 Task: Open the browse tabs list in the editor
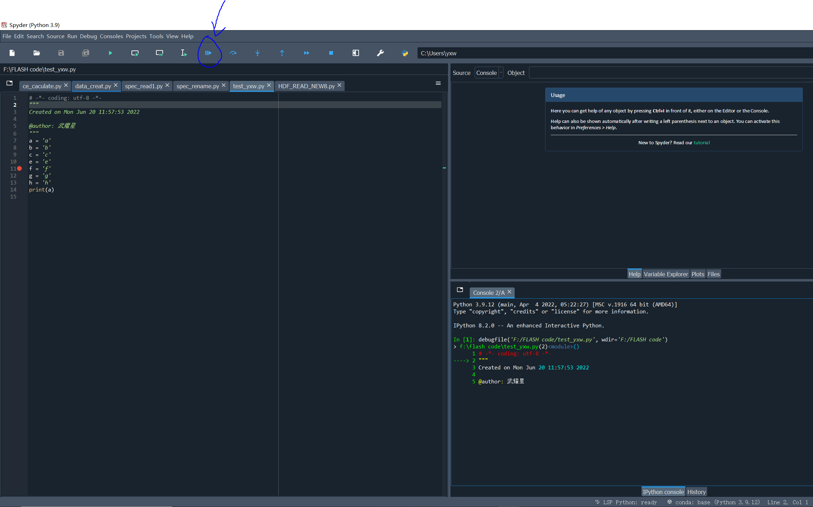click(x=9, y=83)
